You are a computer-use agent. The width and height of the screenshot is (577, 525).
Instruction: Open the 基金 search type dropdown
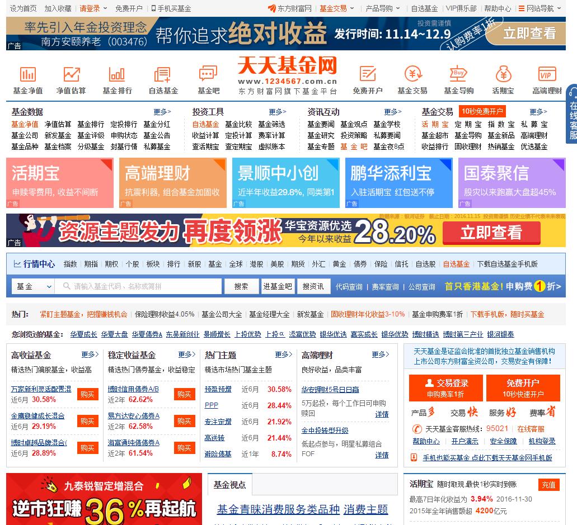pyautogui.click(x=33, y=286)
